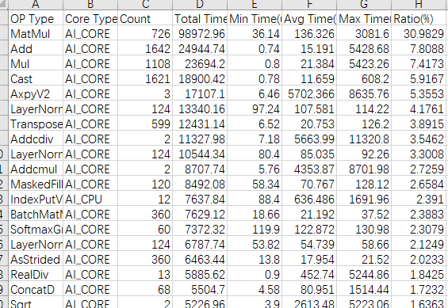Click the MatMul cell
448x308 pixels.
pos(36,34)
